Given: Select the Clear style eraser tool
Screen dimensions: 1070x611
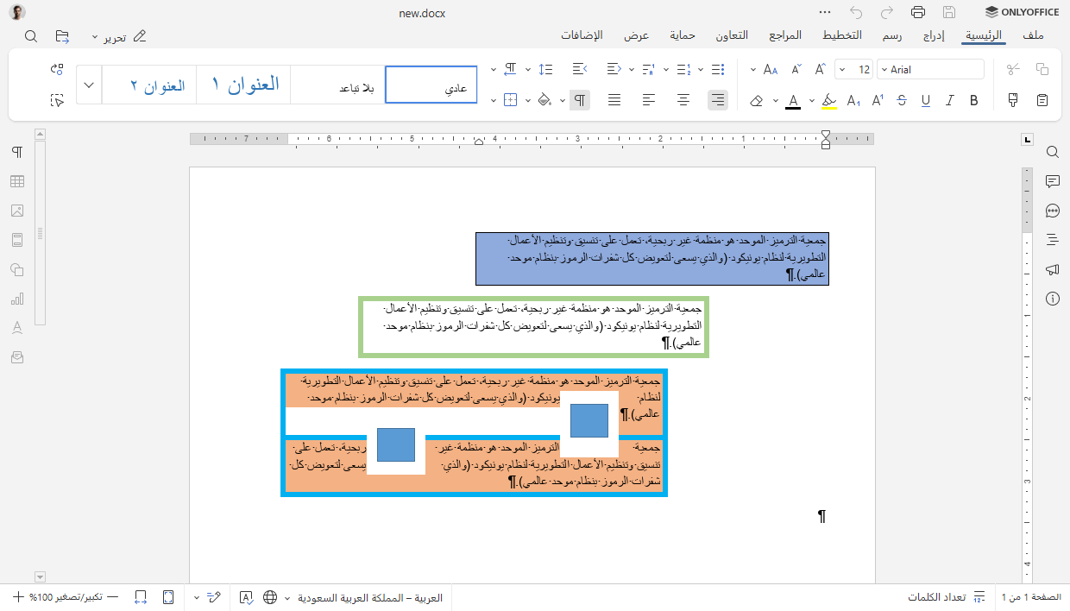Looking at the screenshot, I should pos(757,100).
